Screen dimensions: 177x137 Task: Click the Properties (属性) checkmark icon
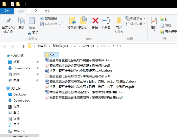[x=154, y=21]
